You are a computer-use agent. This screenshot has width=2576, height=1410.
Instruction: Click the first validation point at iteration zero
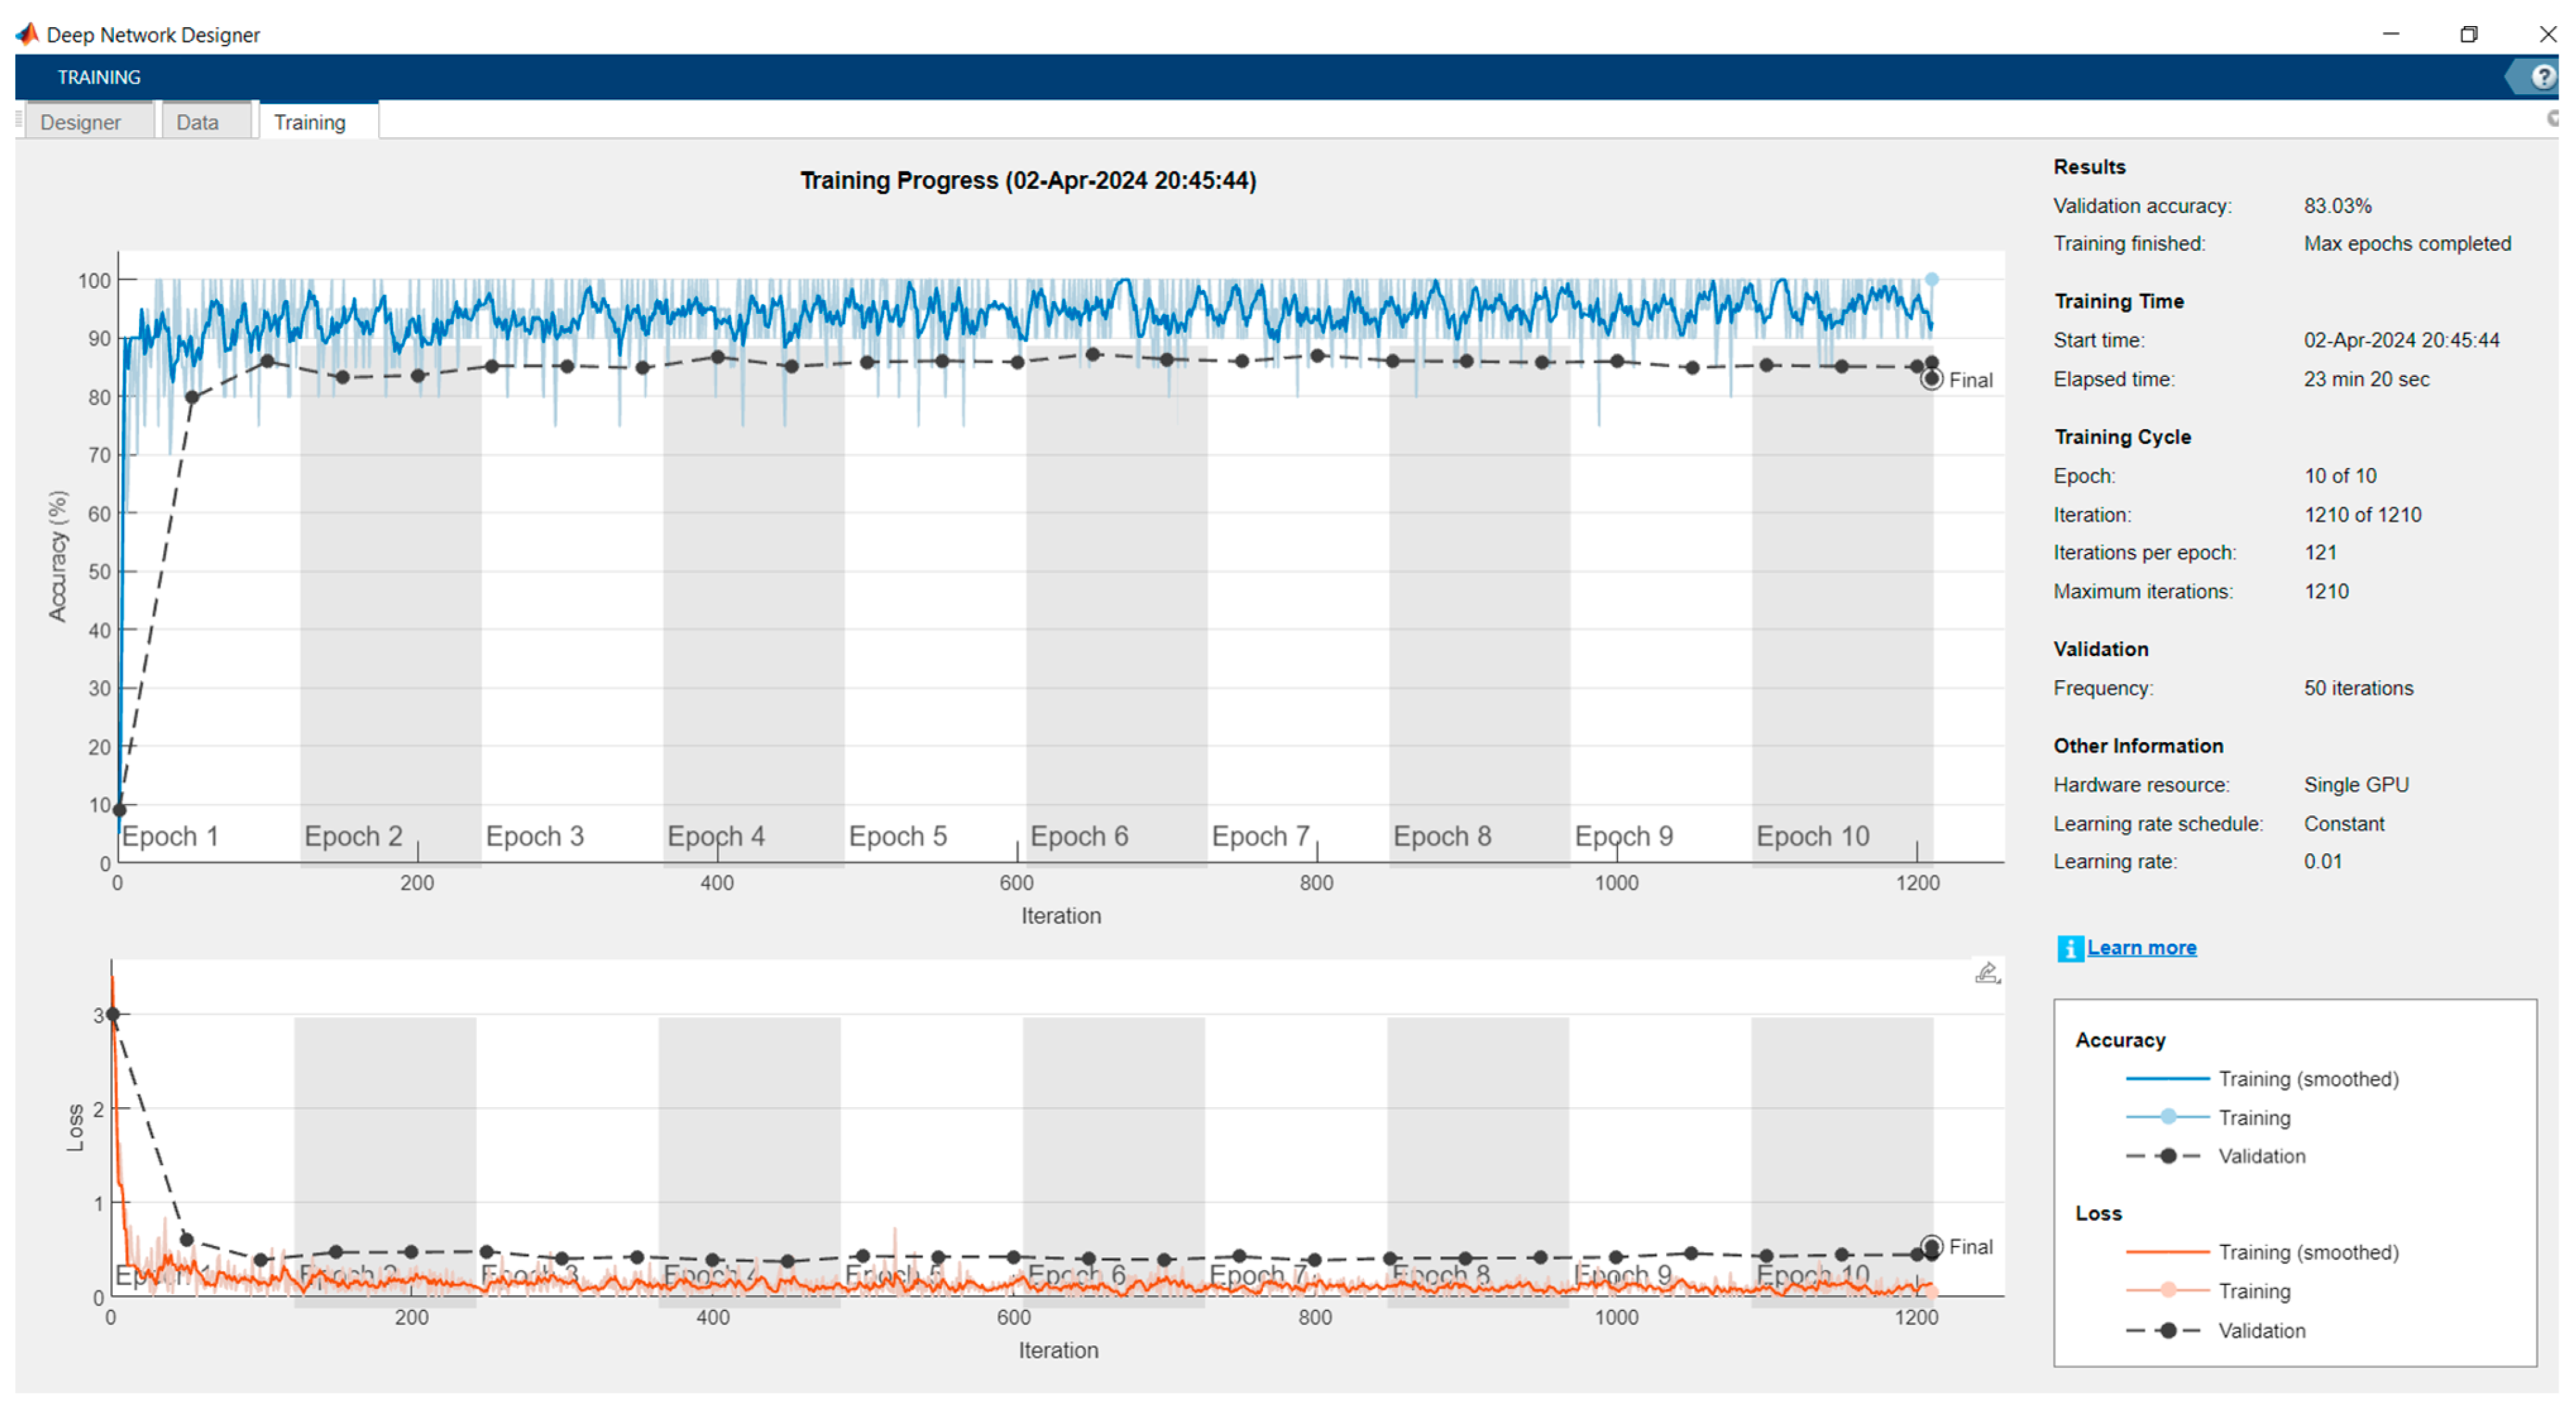pos(119,810)
